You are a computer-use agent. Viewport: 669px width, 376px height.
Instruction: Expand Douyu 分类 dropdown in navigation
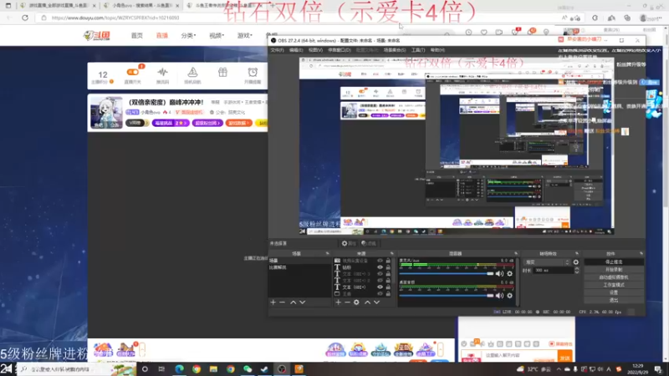coord(188,35)
